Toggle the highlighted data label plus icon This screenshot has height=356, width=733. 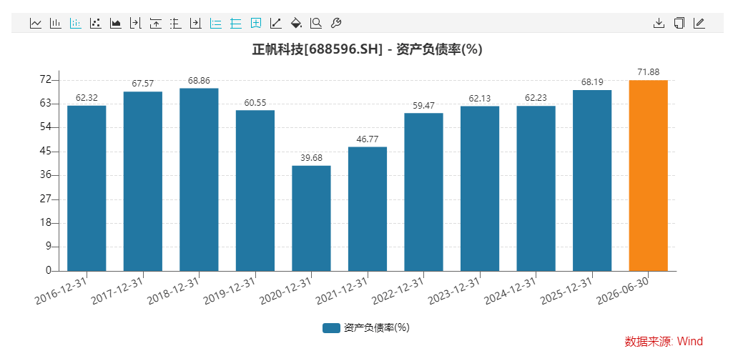256,23
